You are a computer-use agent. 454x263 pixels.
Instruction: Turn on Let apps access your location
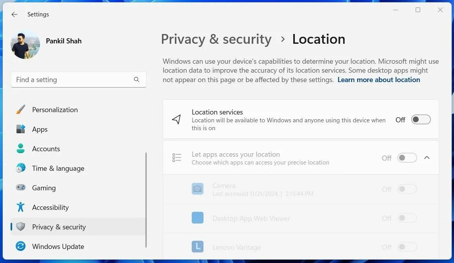click(407, 157)
